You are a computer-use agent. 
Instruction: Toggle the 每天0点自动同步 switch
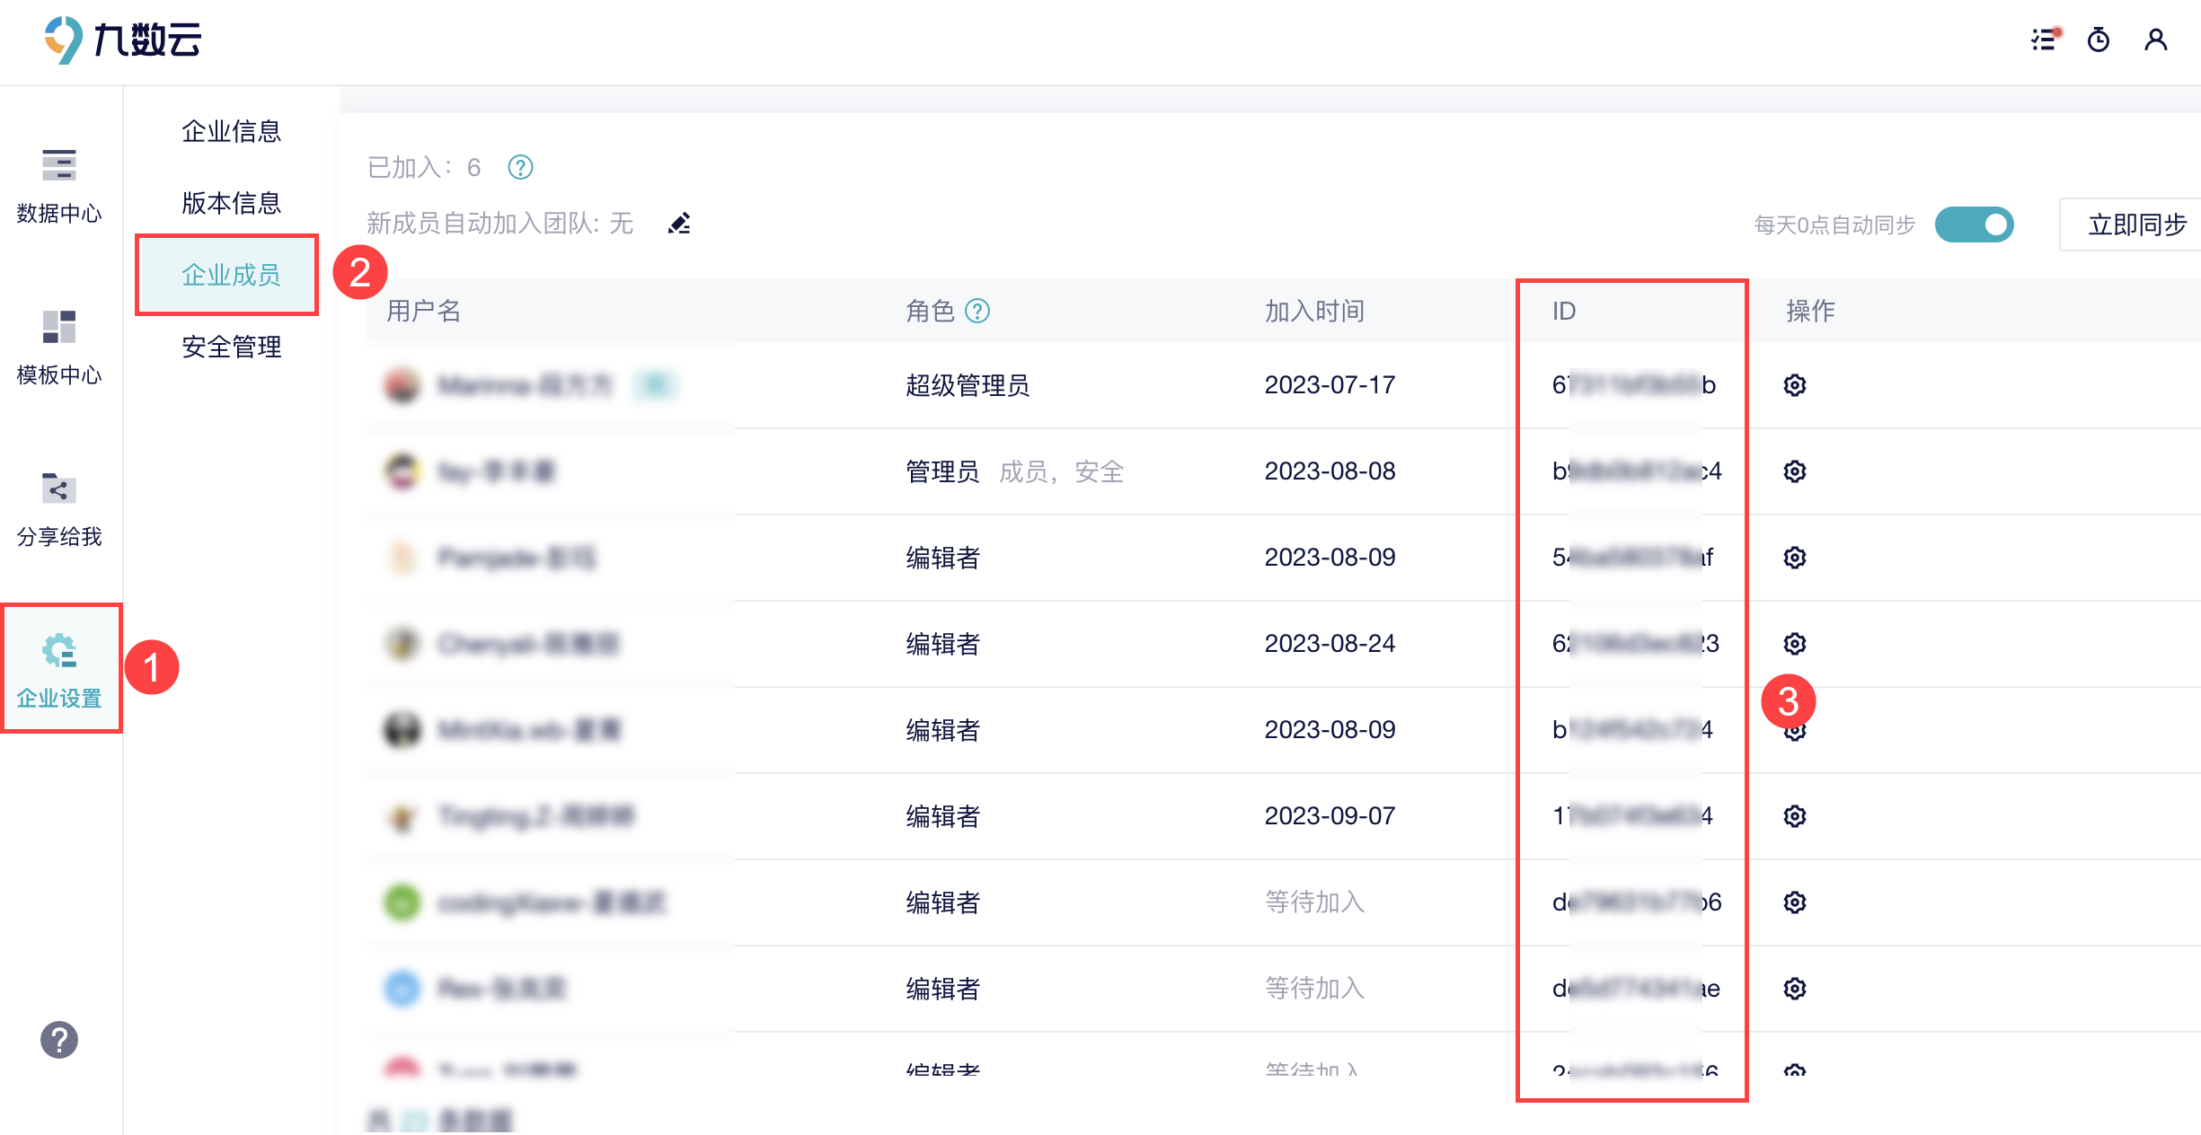coord(1974,224)
